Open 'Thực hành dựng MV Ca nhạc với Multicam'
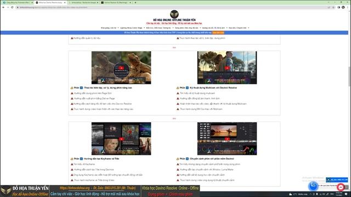The image size is (351, 197). click(201, 109)
